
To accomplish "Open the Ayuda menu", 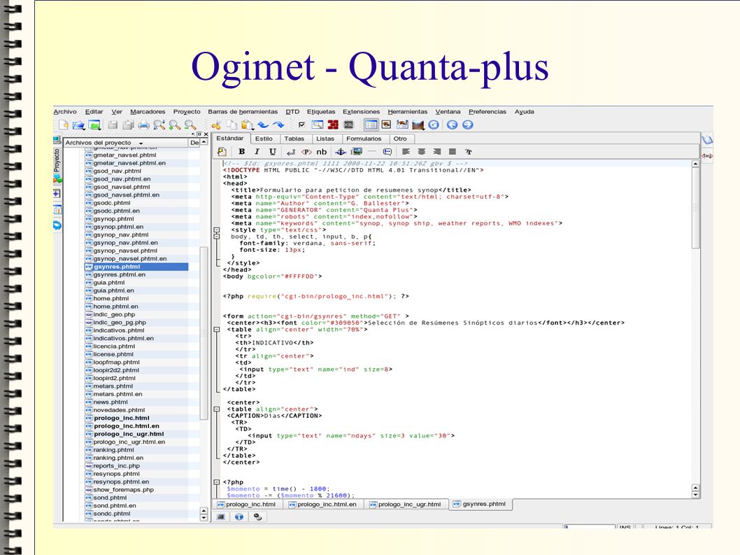I will (x=525, y=112).
